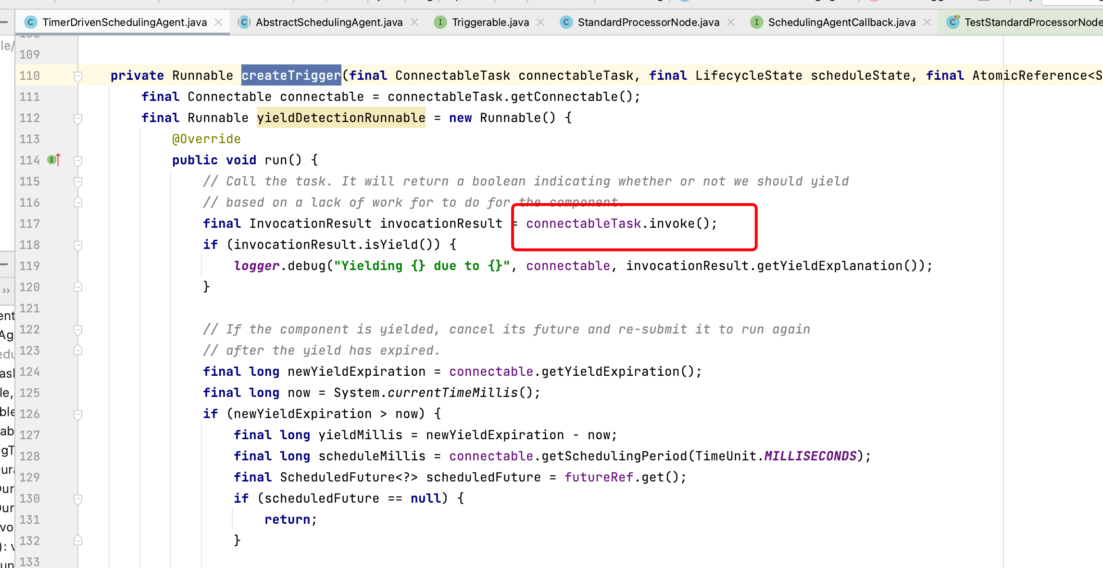This screenshot has height=568, width=1103.
Task: Collapse the createTrigger method with fold marker at line 110
Action: pyautogui.click(x=77, y=75)
